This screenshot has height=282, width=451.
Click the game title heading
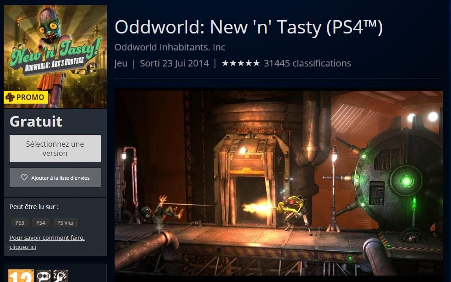248,27
